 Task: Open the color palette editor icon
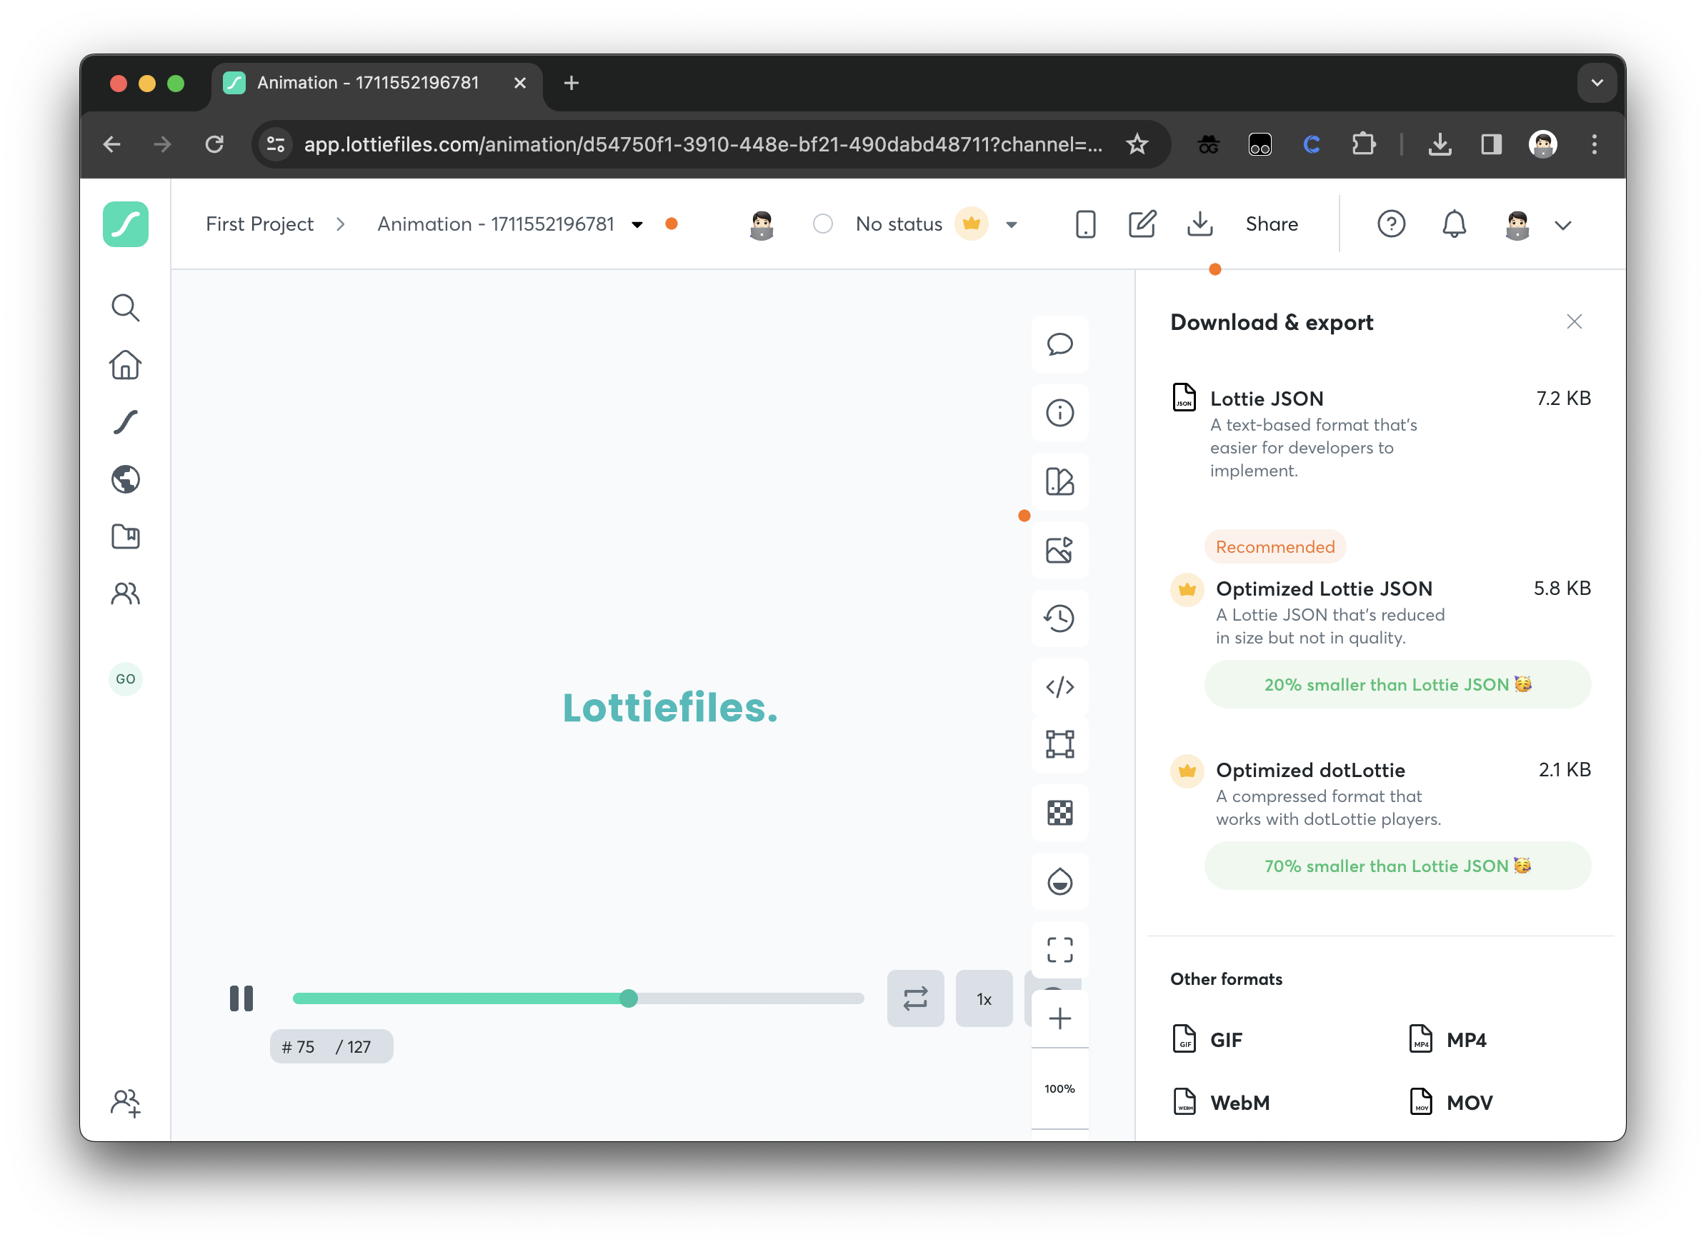pos(1060,481)
